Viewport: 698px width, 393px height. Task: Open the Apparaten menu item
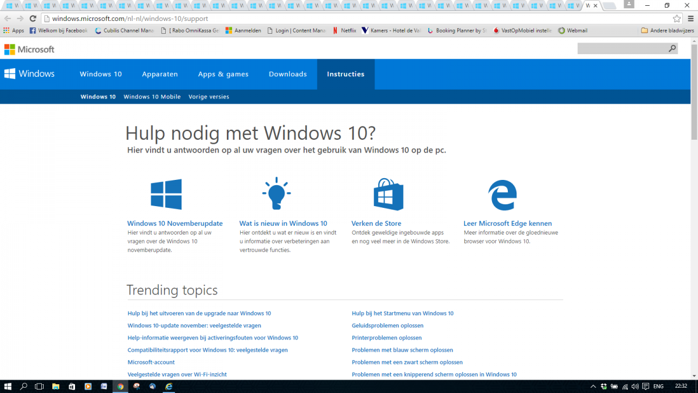coord(160,75)
